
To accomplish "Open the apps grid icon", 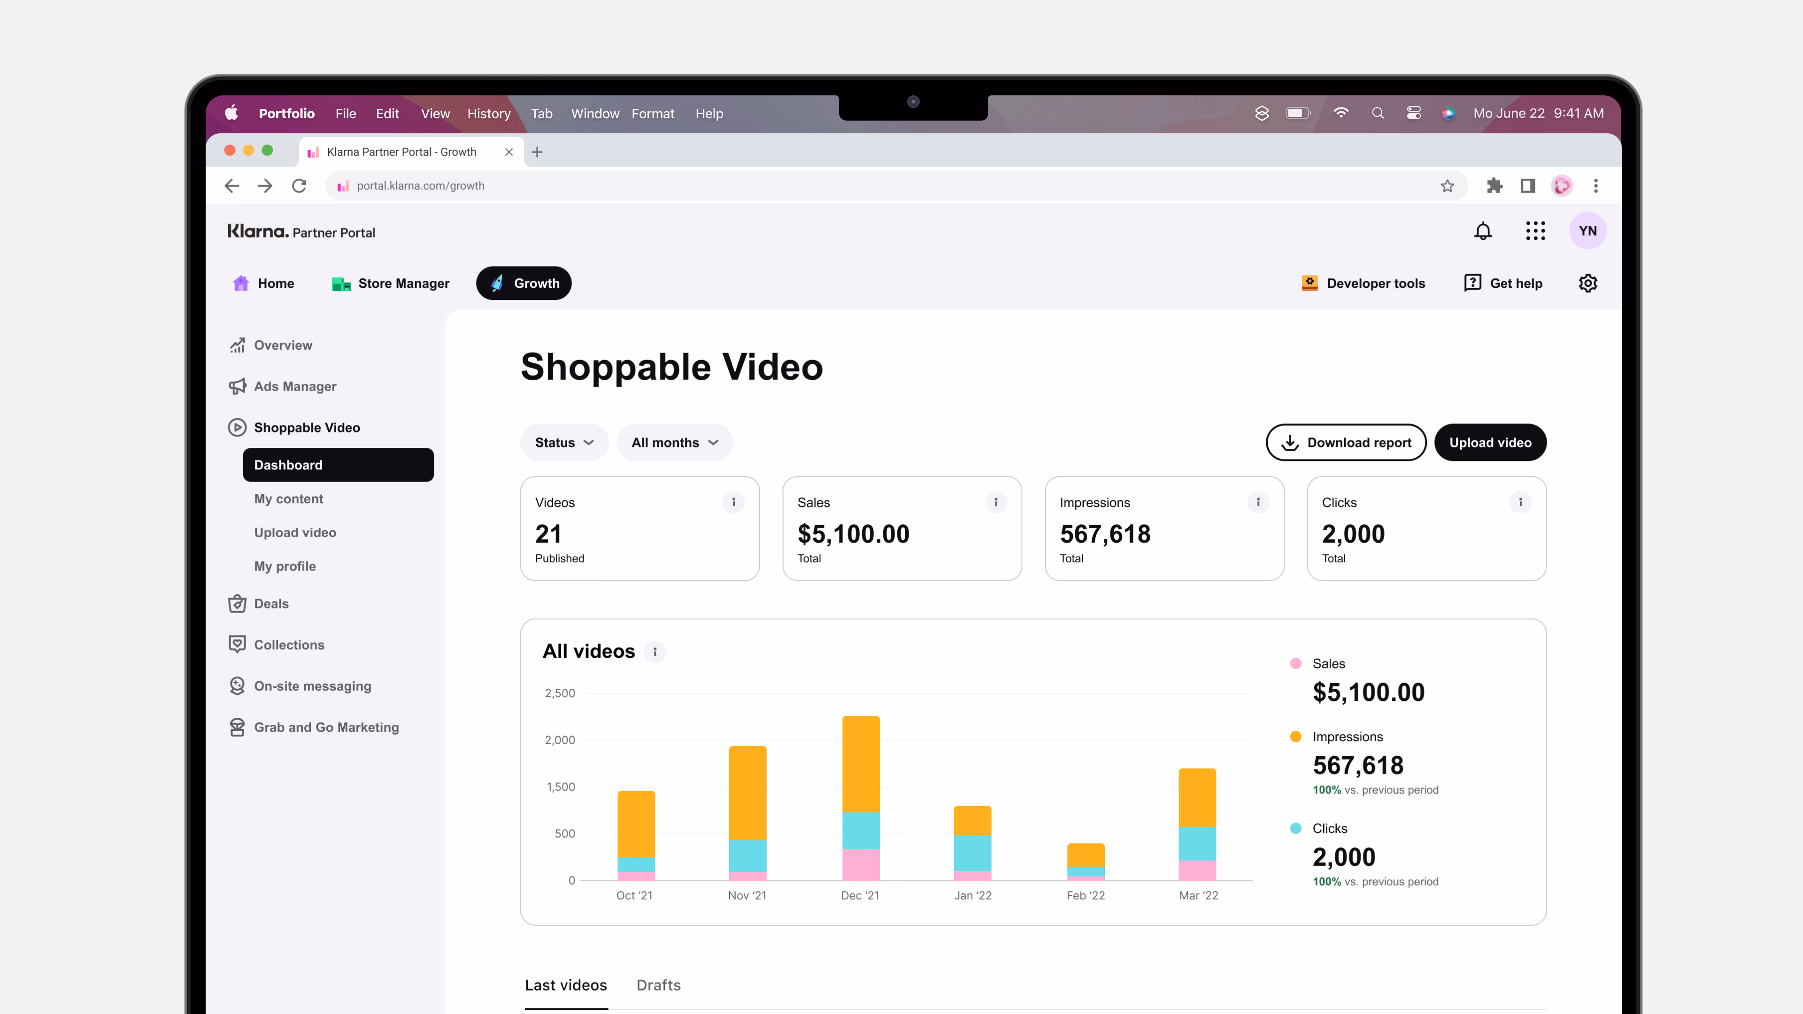I will pyautogui.click(x=1535, y=231).
